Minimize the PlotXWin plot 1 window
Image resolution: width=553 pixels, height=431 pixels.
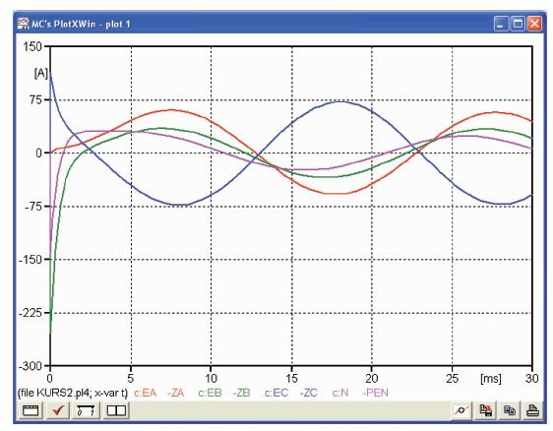[x=501, y=24]
